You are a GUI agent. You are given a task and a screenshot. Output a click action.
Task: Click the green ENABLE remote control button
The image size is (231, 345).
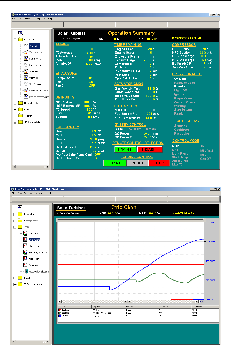[x=125, y=149]
